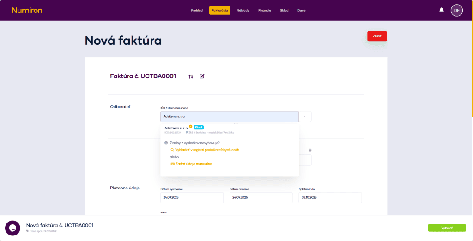Open the notifications bell
This screenshot has height=241, width=473.
(x=441, y=10)
